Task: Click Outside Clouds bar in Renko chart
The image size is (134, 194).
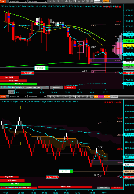Action: click(65, 187)
